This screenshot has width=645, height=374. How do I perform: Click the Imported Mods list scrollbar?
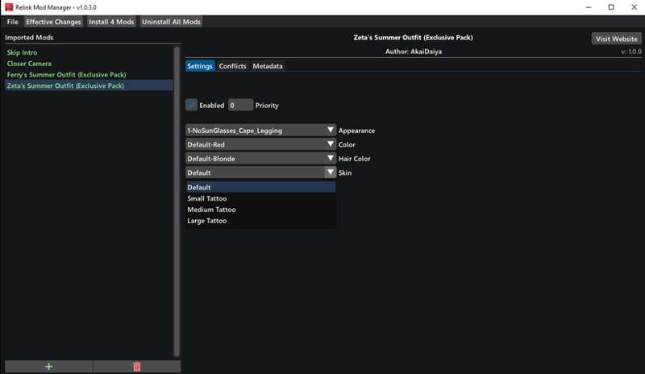click(177, 202)
